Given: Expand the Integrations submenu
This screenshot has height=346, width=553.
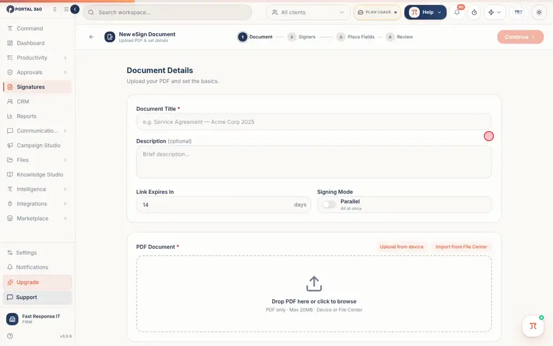Looking at the screenshot, I should [x=65, y=204].
